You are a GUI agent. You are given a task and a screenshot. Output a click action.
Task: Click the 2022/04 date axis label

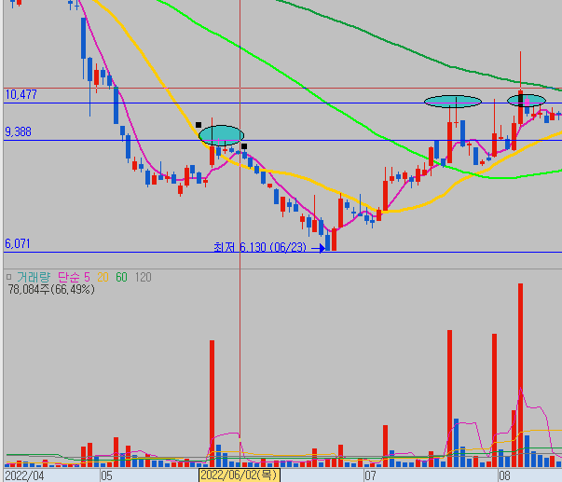24,475
